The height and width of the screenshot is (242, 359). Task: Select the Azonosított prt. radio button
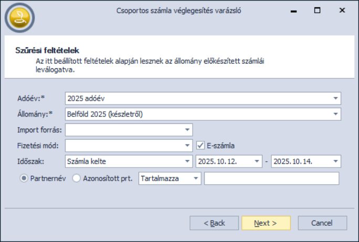pyautogui.click(x=77, y=178)
